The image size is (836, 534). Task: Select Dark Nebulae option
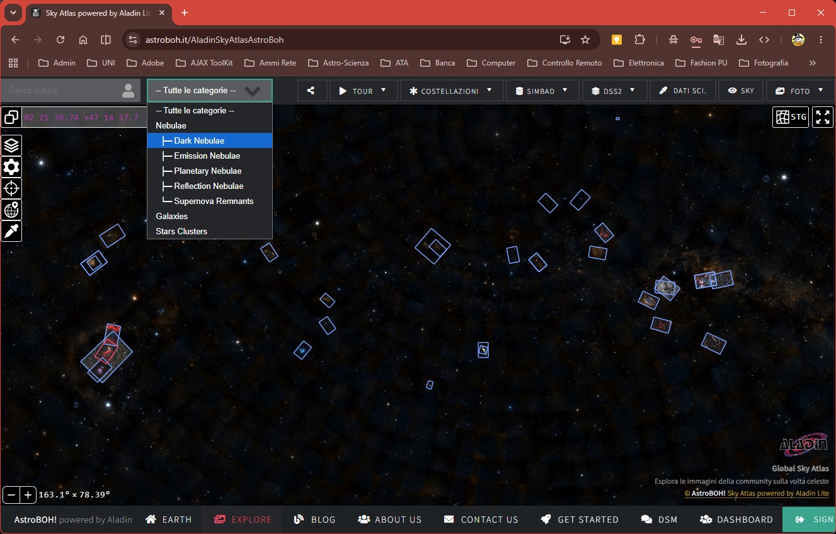[x=210, y=140]
